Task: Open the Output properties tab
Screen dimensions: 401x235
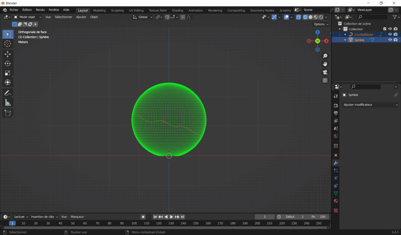Action: pyautogui.click(x=336, y=113)
